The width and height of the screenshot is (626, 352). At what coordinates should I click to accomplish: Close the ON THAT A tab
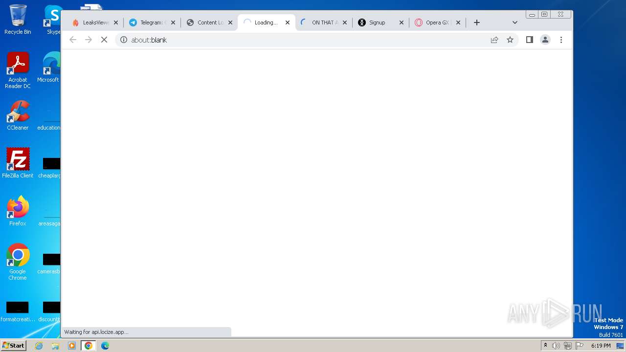pos(345,22)
